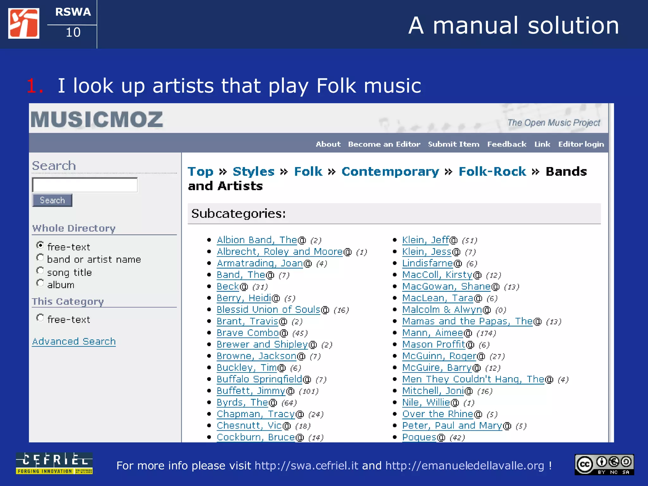Select band or artist name radio option
The height and width of the screenshot is (486, 648).
(x=40, y=258)
